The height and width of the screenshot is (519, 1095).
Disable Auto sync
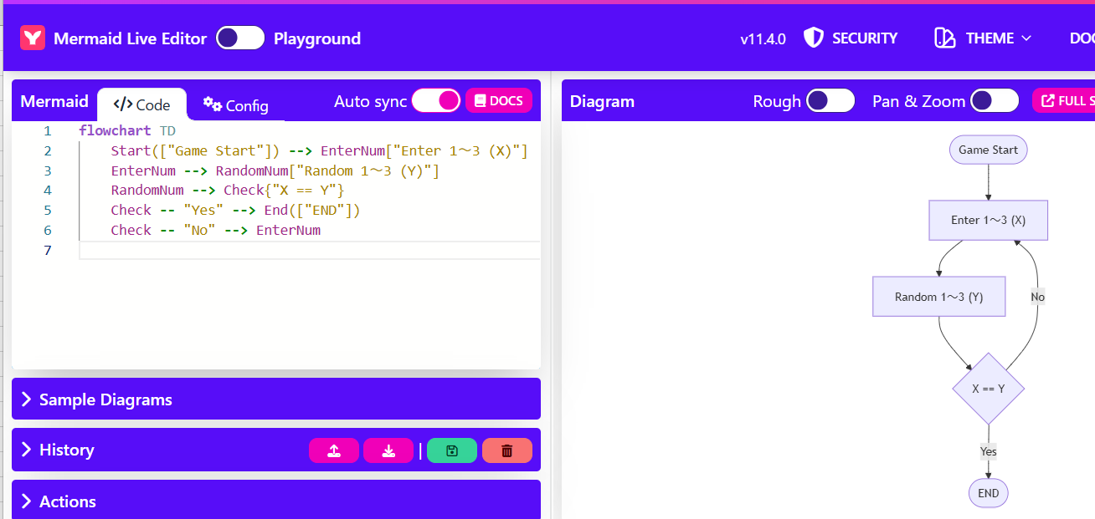[x=435, y=100]
